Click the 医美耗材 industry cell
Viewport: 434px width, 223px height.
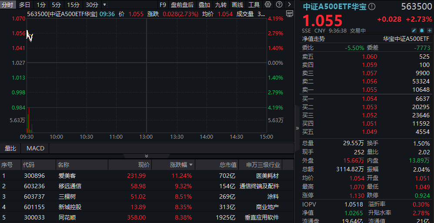[267, 176]
